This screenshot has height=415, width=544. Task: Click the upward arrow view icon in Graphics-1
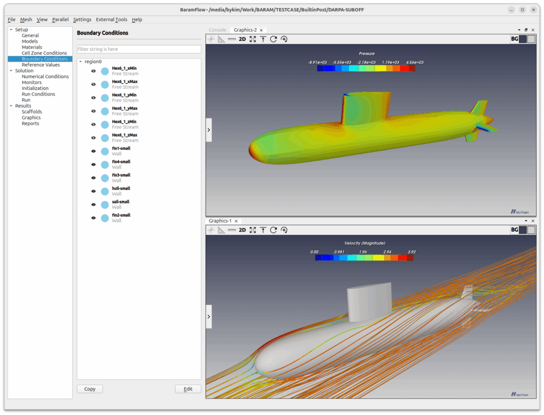click(x=263, y=230)
